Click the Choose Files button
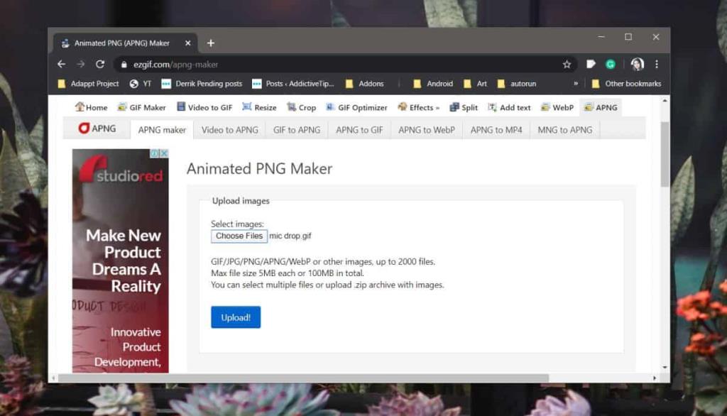Viewport: 727px width, 416px height. coord(239,236)
